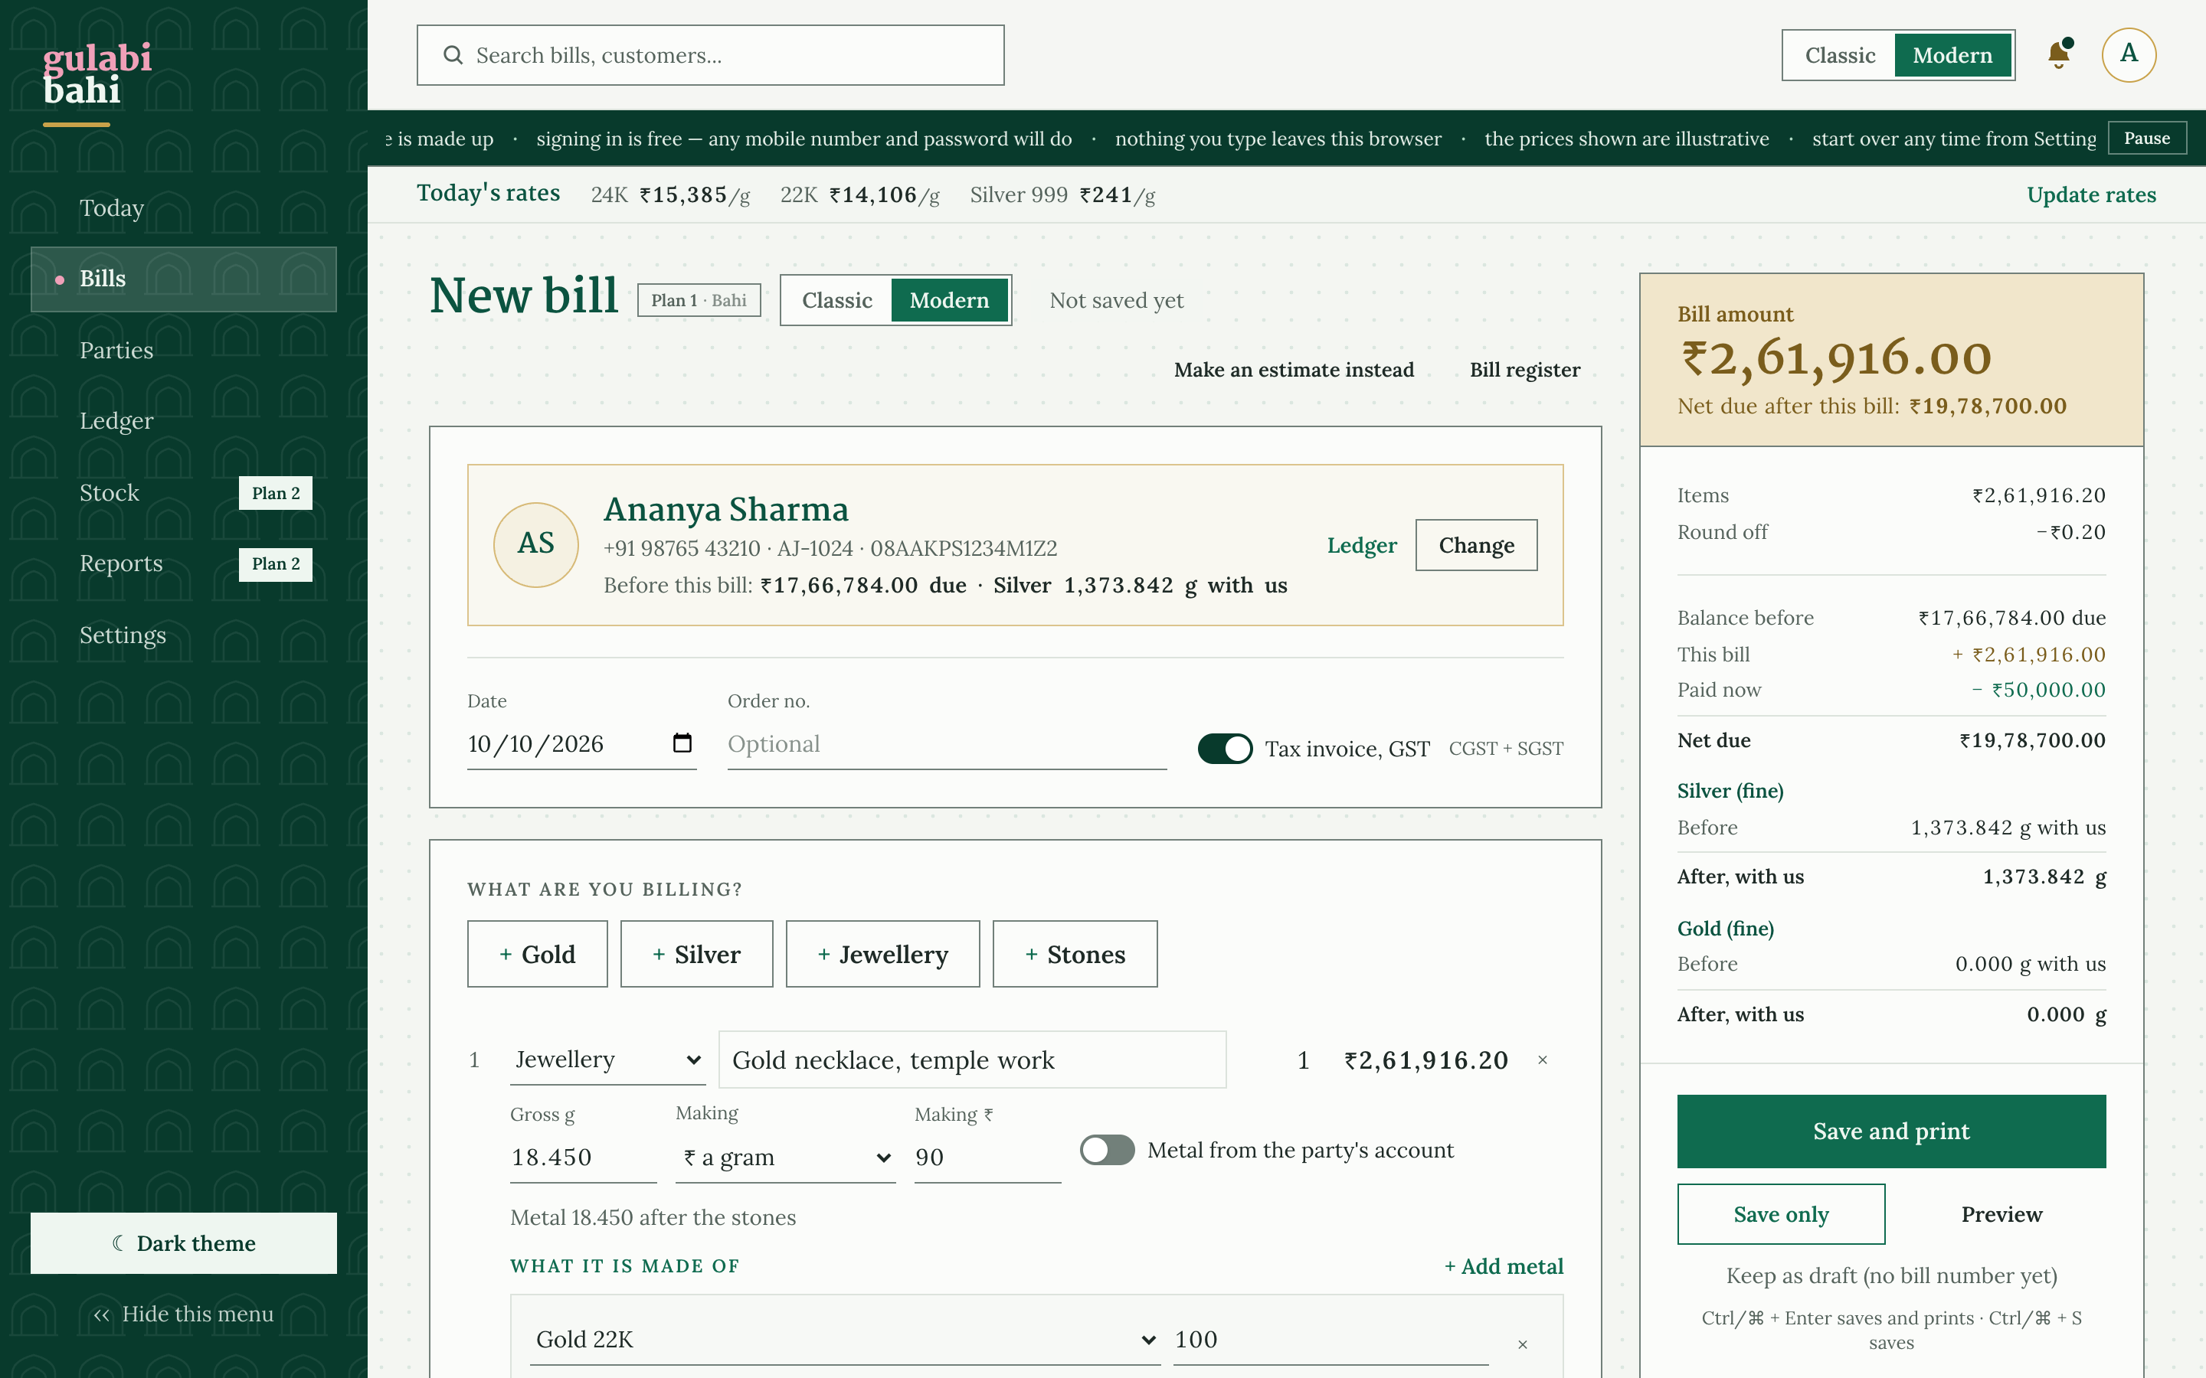Click Save and print
This screenshot has height=1378, width=2206.
(x=1891, y=1131)
